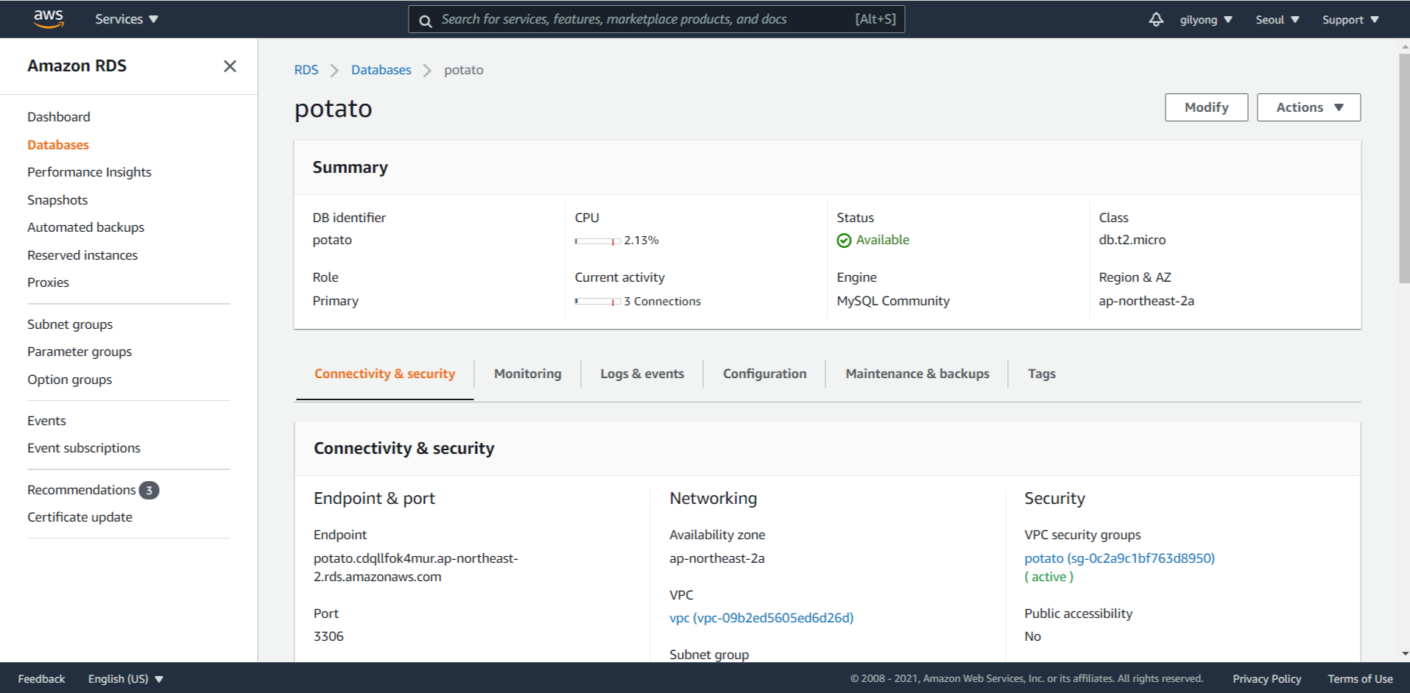Screen dimensions: 1410x693
Task: Open Recommendations in the sidebar
Action: pyautogui.click(x=82, y=490)
